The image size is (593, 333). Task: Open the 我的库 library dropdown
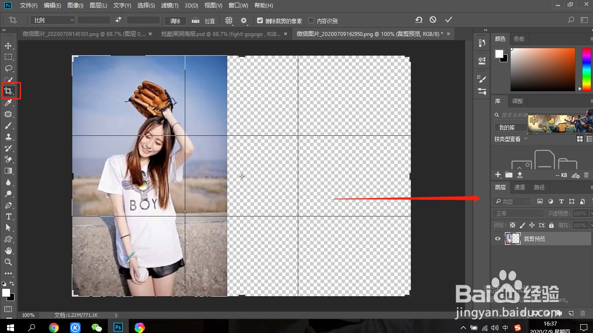tap(511, 128)
